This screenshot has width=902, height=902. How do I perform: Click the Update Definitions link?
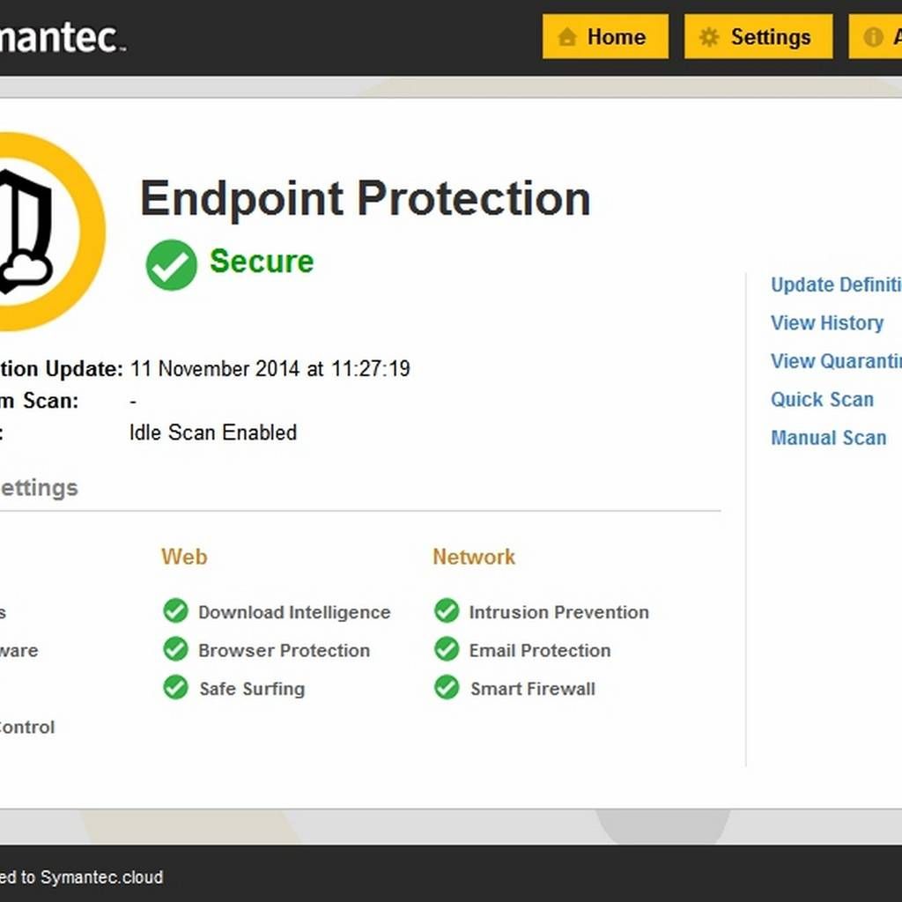pos(835,285)
